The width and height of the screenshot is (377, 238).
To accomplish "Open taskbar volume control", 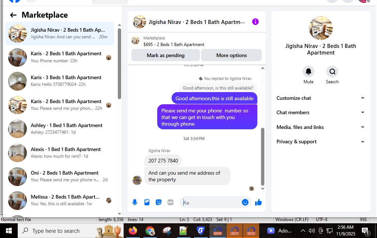I will [311, 231].
